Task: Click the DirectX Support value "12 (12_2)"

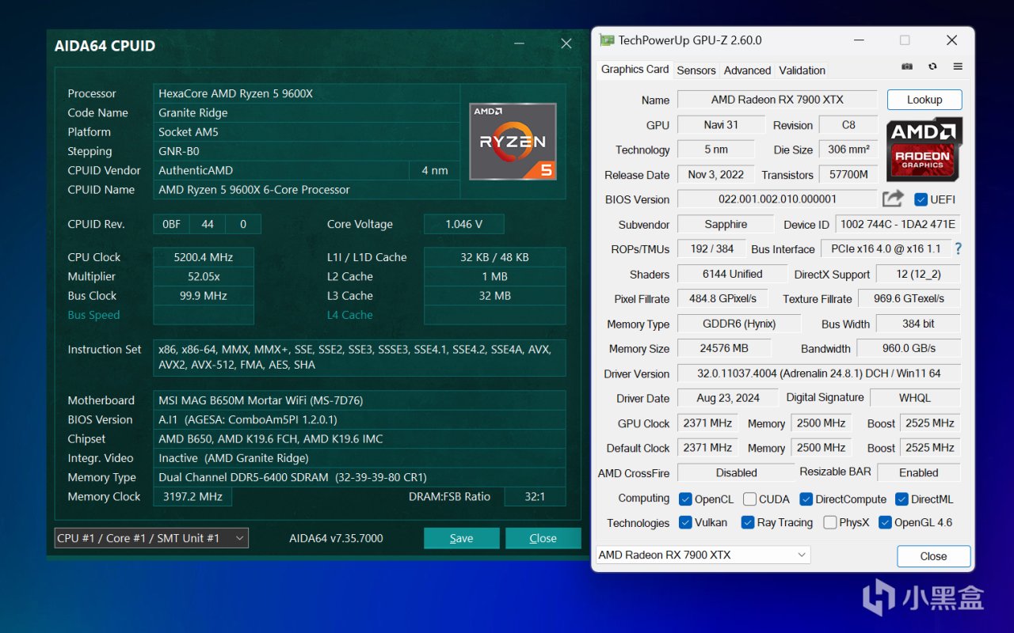Action: (918, 274)
